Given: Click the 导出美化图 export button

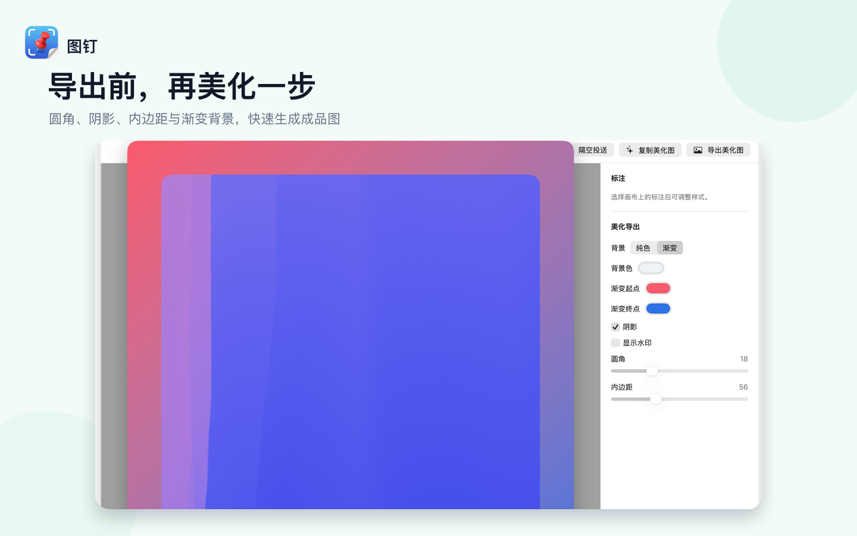Looking at the screenshot, I should 718,150.
